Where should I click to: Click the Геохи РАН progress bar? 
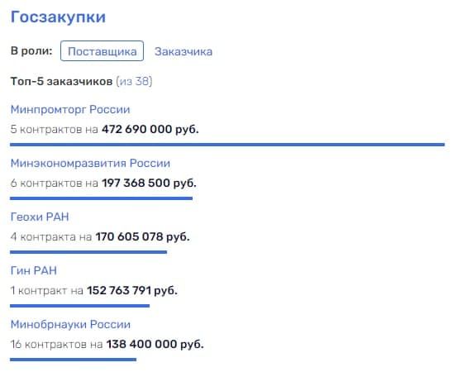coord(88,252)
